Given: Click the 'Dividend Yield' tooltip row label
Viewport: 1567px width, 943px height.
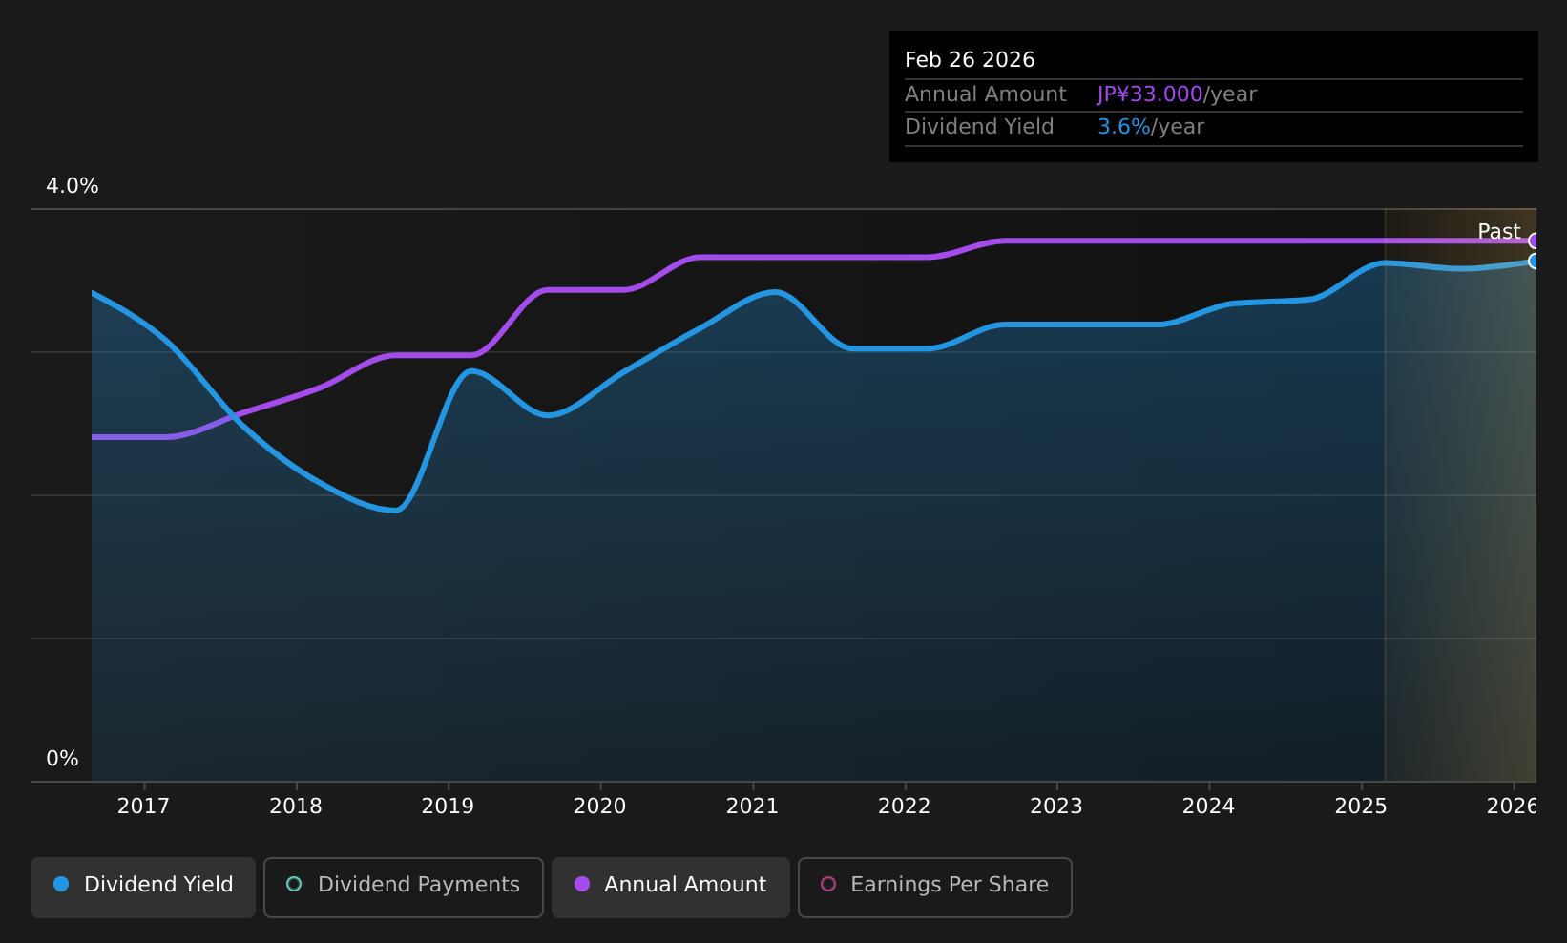Looking at the screenshot, I should [x=979, y=127].
